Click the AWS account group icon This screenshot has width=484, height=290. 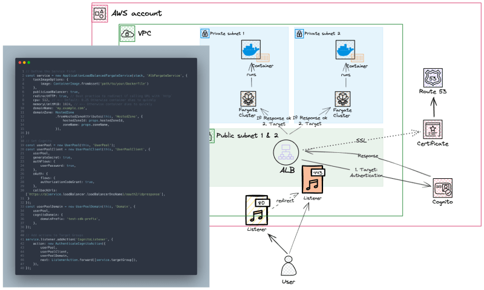click(x=100, y=13)
